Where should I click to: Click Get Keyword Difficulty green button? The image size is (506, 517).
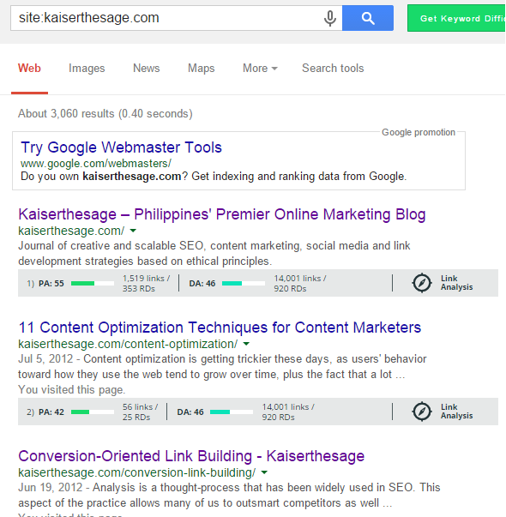pos(456,18)
